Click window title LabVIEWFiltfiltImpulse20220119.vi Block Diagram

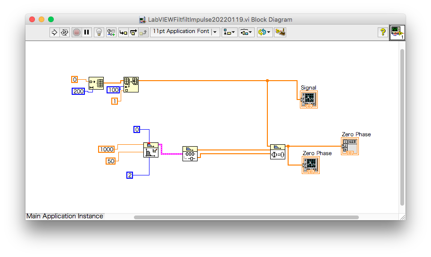pyautogui.click(x=220, y=19)
